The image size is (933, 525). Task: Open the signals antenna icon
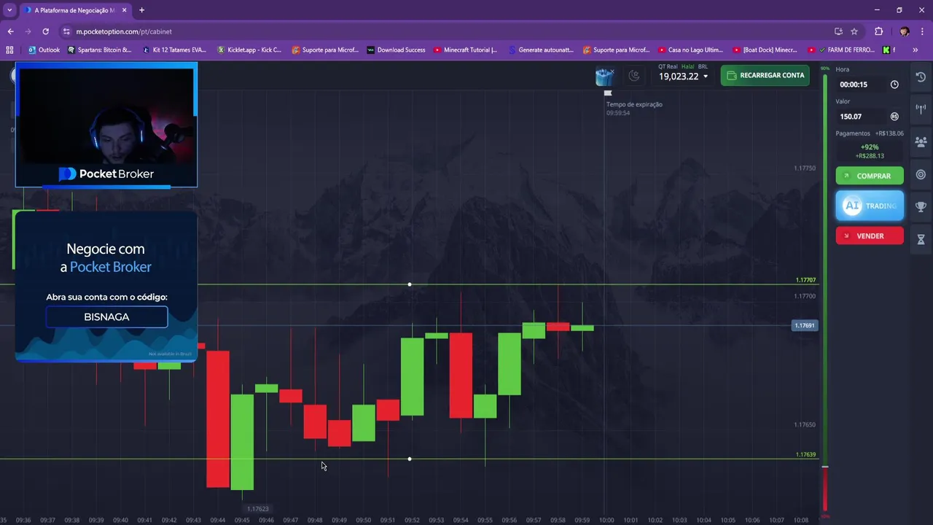click(921, 109)
